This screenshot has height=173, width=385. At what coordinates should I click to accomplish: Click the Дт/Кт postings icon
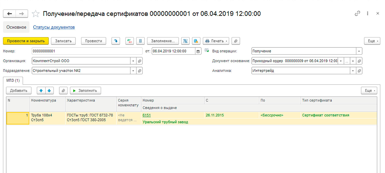click(130, 41)
